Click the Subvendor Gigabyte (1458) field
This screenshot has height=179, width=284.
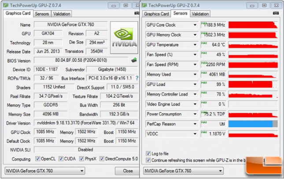pos(112,69)
